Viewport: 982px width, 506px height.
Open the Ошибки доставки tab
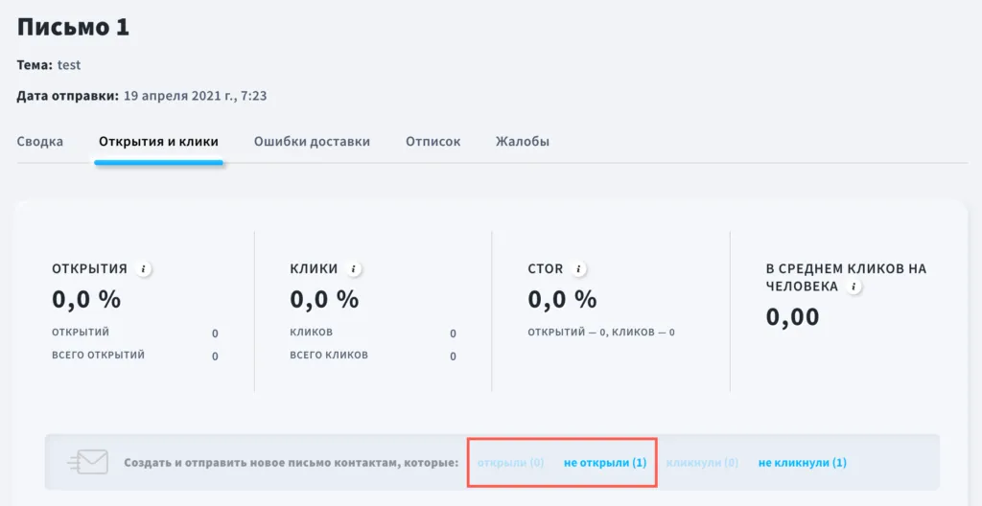tap(312, 142)
